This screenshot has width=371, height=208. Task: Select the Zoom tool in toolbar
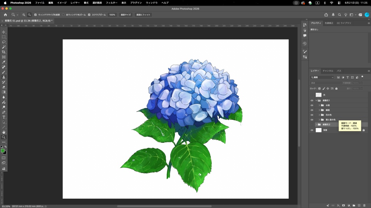[x=4, y=137]
